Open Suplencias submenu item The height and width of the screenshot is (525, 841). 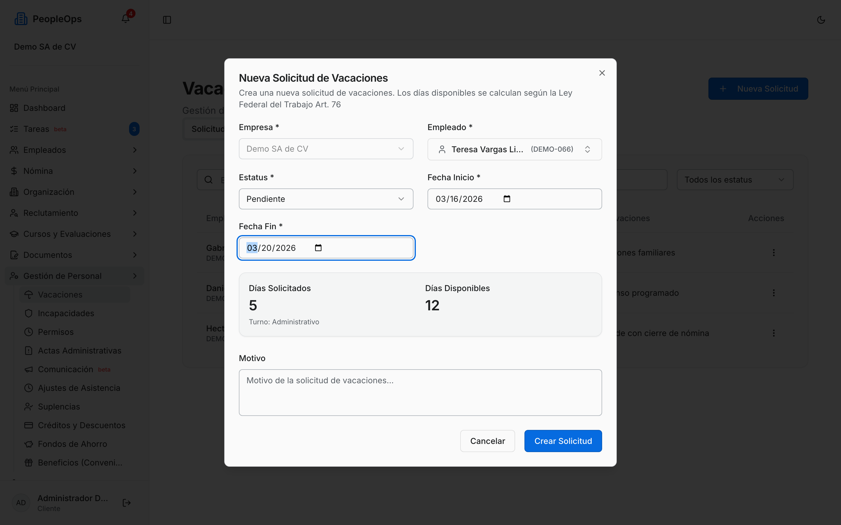[75, 407]
